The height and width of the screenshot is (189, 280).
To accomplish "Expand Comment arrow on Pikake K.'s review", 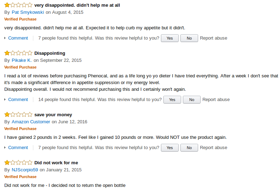I will pos(5,100).
